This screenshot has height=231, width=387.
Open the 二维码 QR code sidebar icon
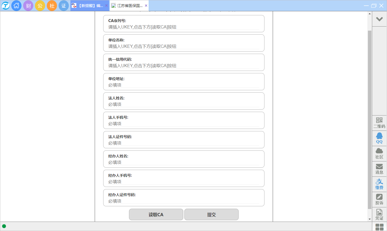pyautogui.click(x=379, y=123)
